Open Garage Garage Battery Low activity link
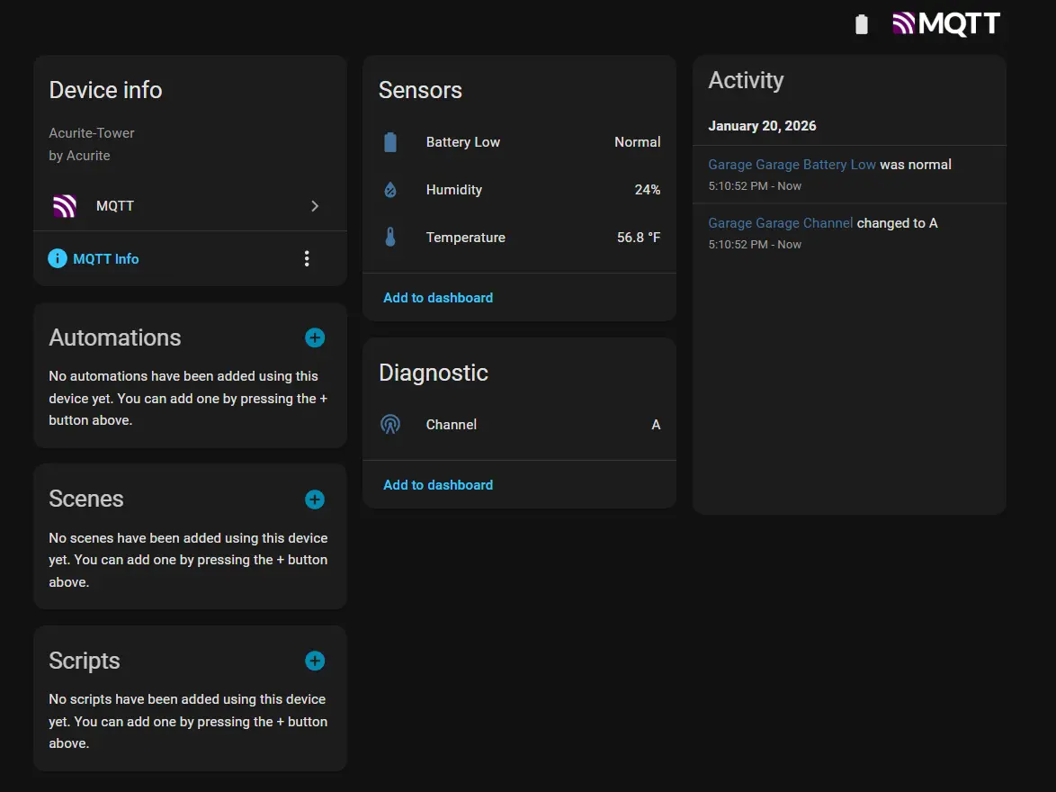The height and width of the screenshot is (792, 1056). [x=792, y=165]
